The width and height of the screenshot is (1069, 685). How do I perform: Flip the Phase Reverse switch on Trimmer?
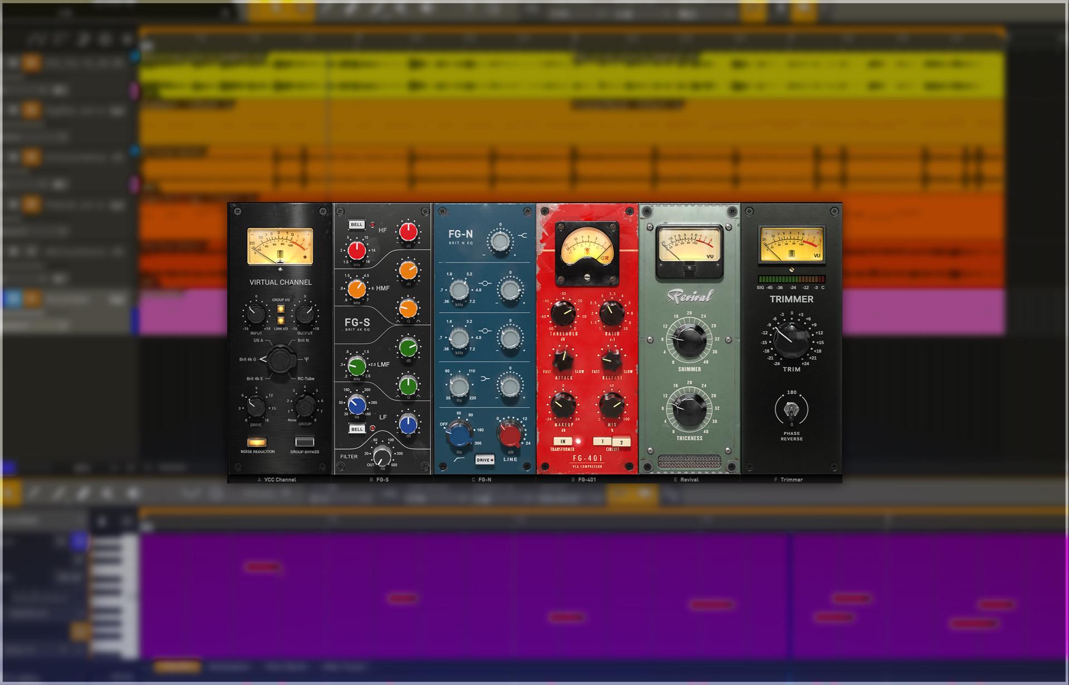[x=791, y=410]
